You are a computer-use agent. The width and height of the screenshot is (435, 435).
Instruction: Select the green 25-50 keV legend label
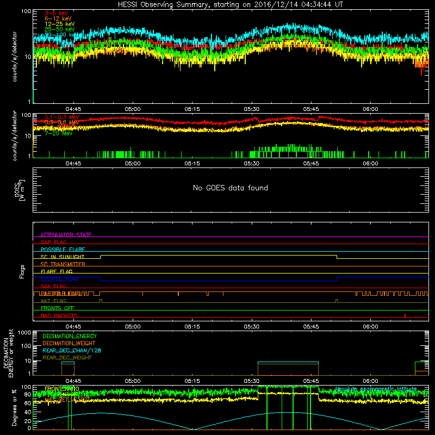59,29
